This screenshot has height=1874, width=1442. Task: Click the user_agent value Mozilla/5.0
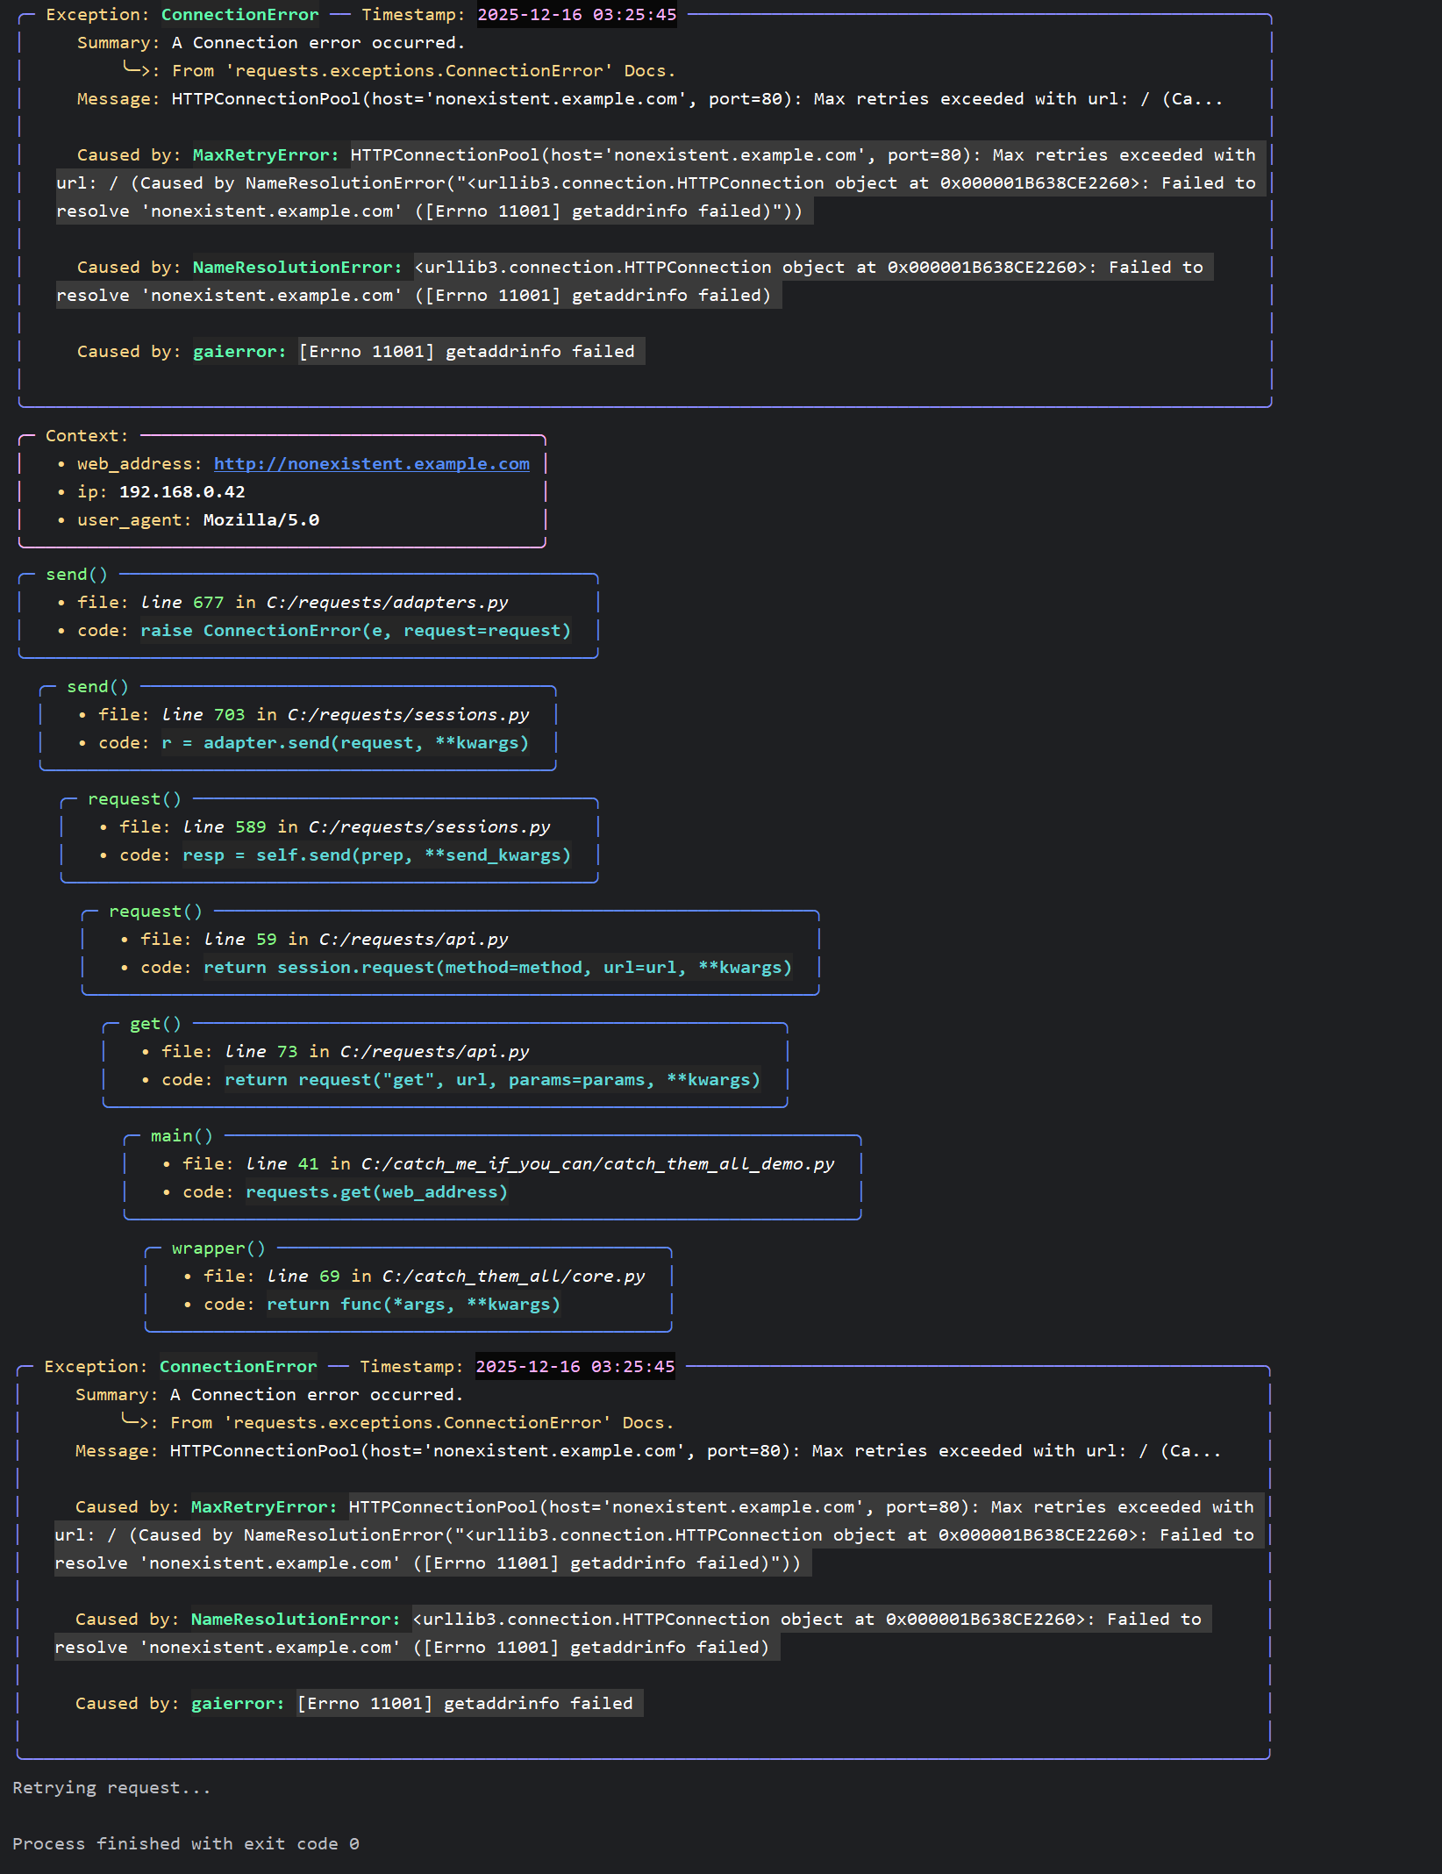point(261,520)
